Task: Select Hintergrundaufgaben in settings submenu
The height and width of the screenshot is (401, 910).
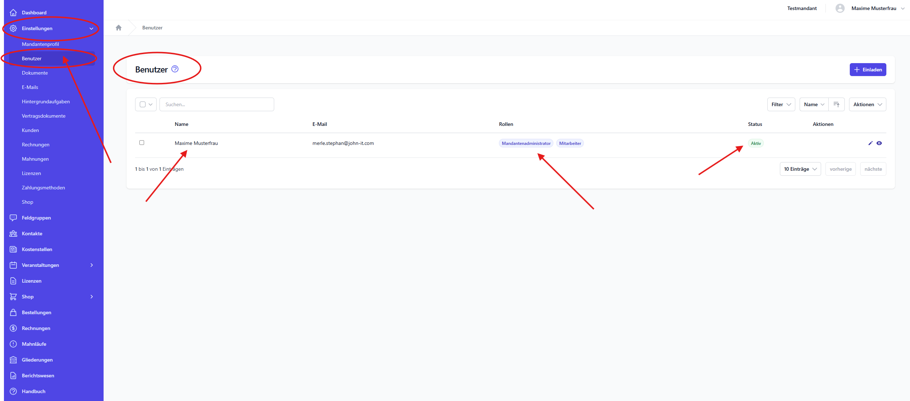Action: [46, 102]
